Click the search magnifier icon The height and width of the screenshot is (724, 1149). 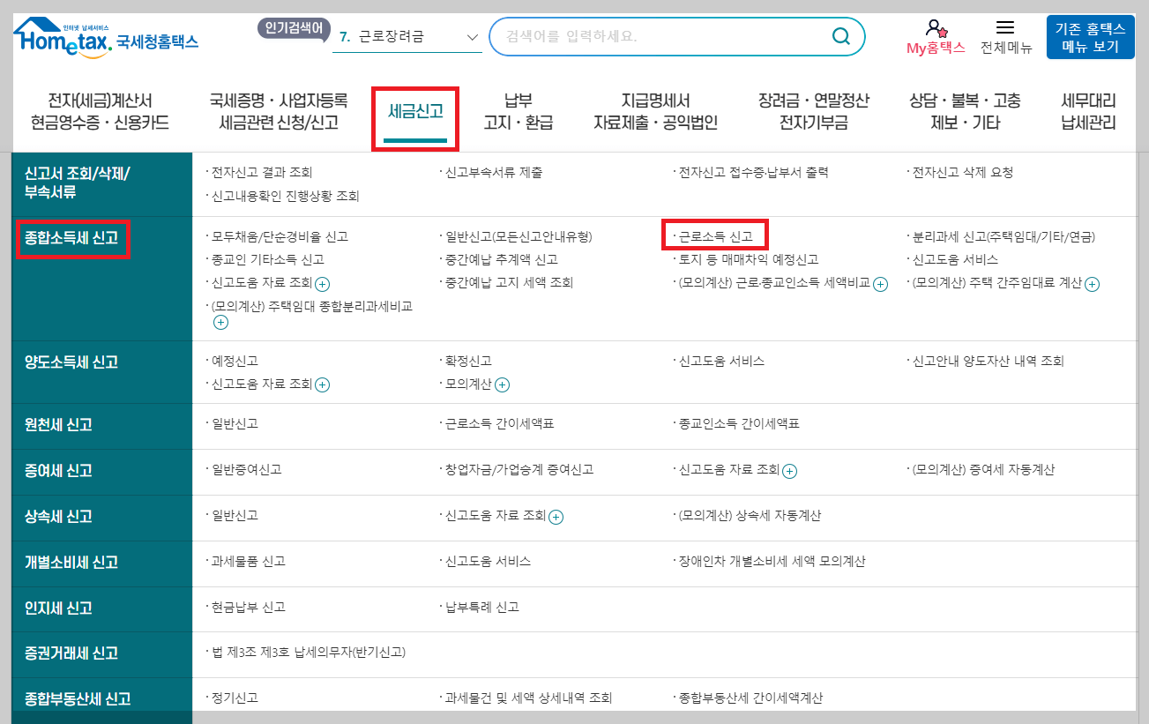(839, 37)
